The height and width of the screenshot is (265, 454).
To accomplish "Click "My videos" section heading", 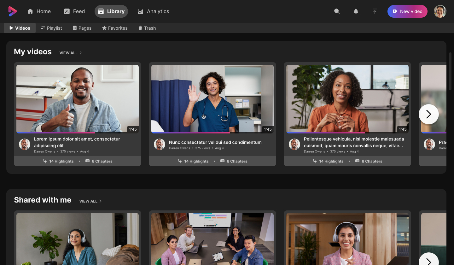I will point(33,52).
